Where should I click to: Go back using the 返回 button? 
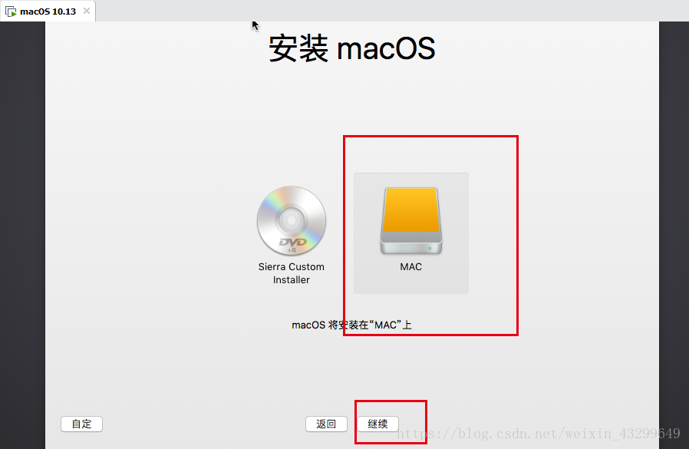[326, 424]
